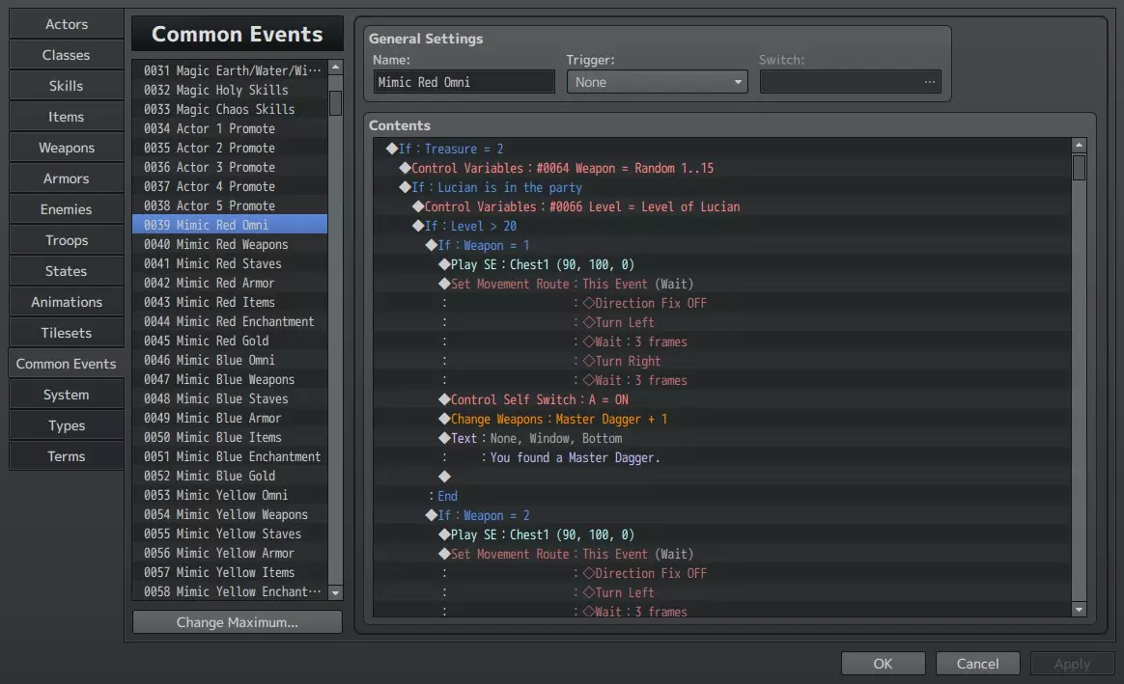
Task: Open the Skills tab
Action: (x=66, y=86)
